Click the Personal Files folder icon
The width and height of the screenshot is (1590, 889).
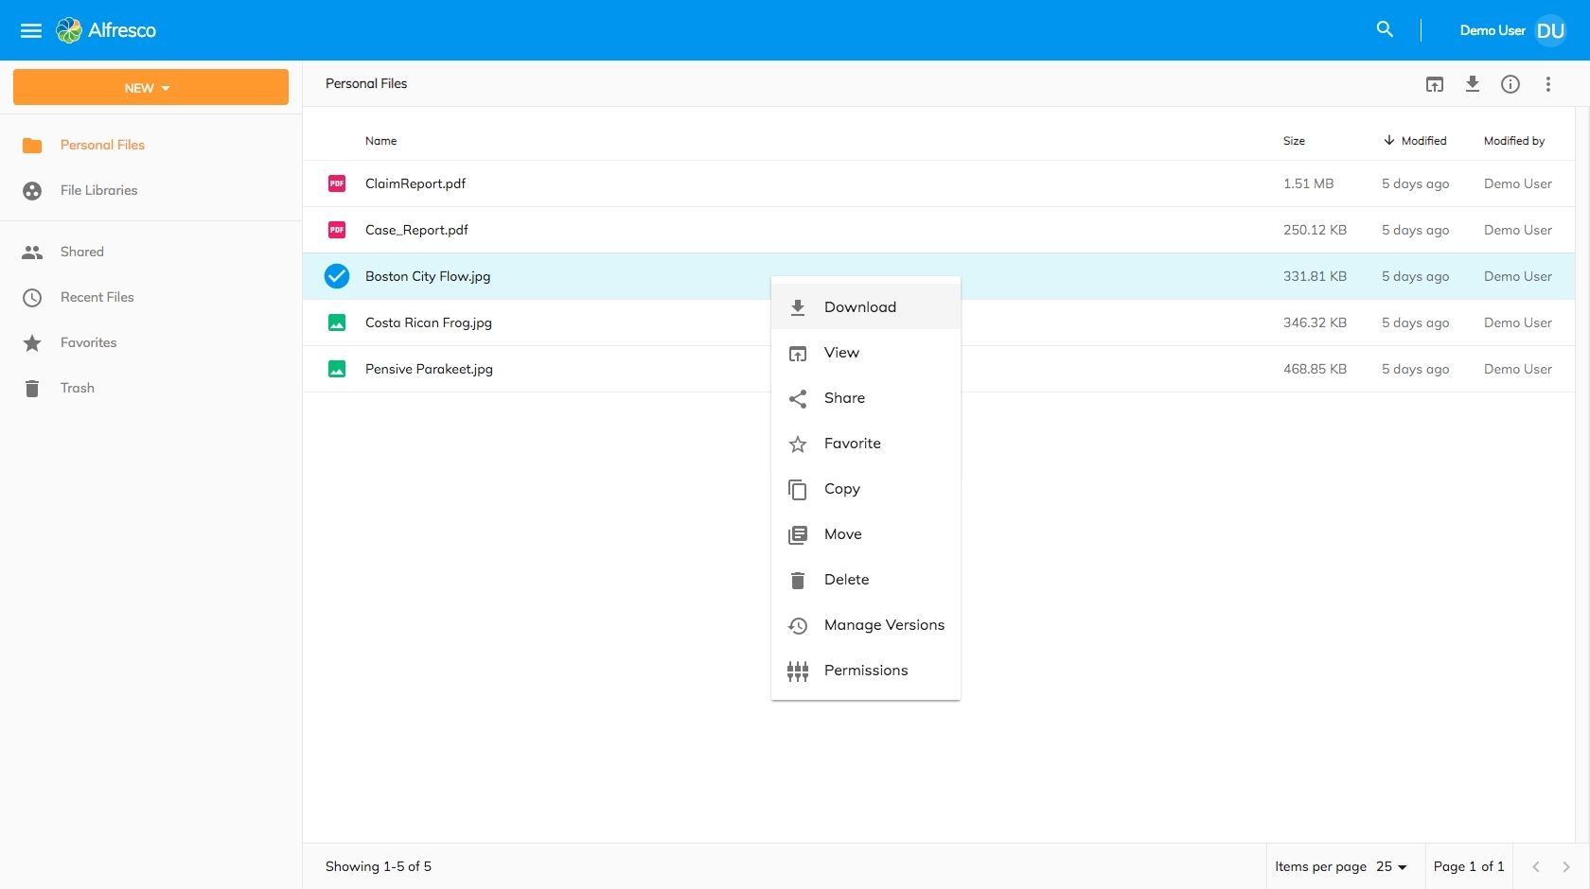point(32,146)
